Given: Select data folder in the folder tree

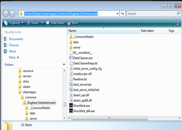Looking at the screenshot, I should tap(32, 113).
